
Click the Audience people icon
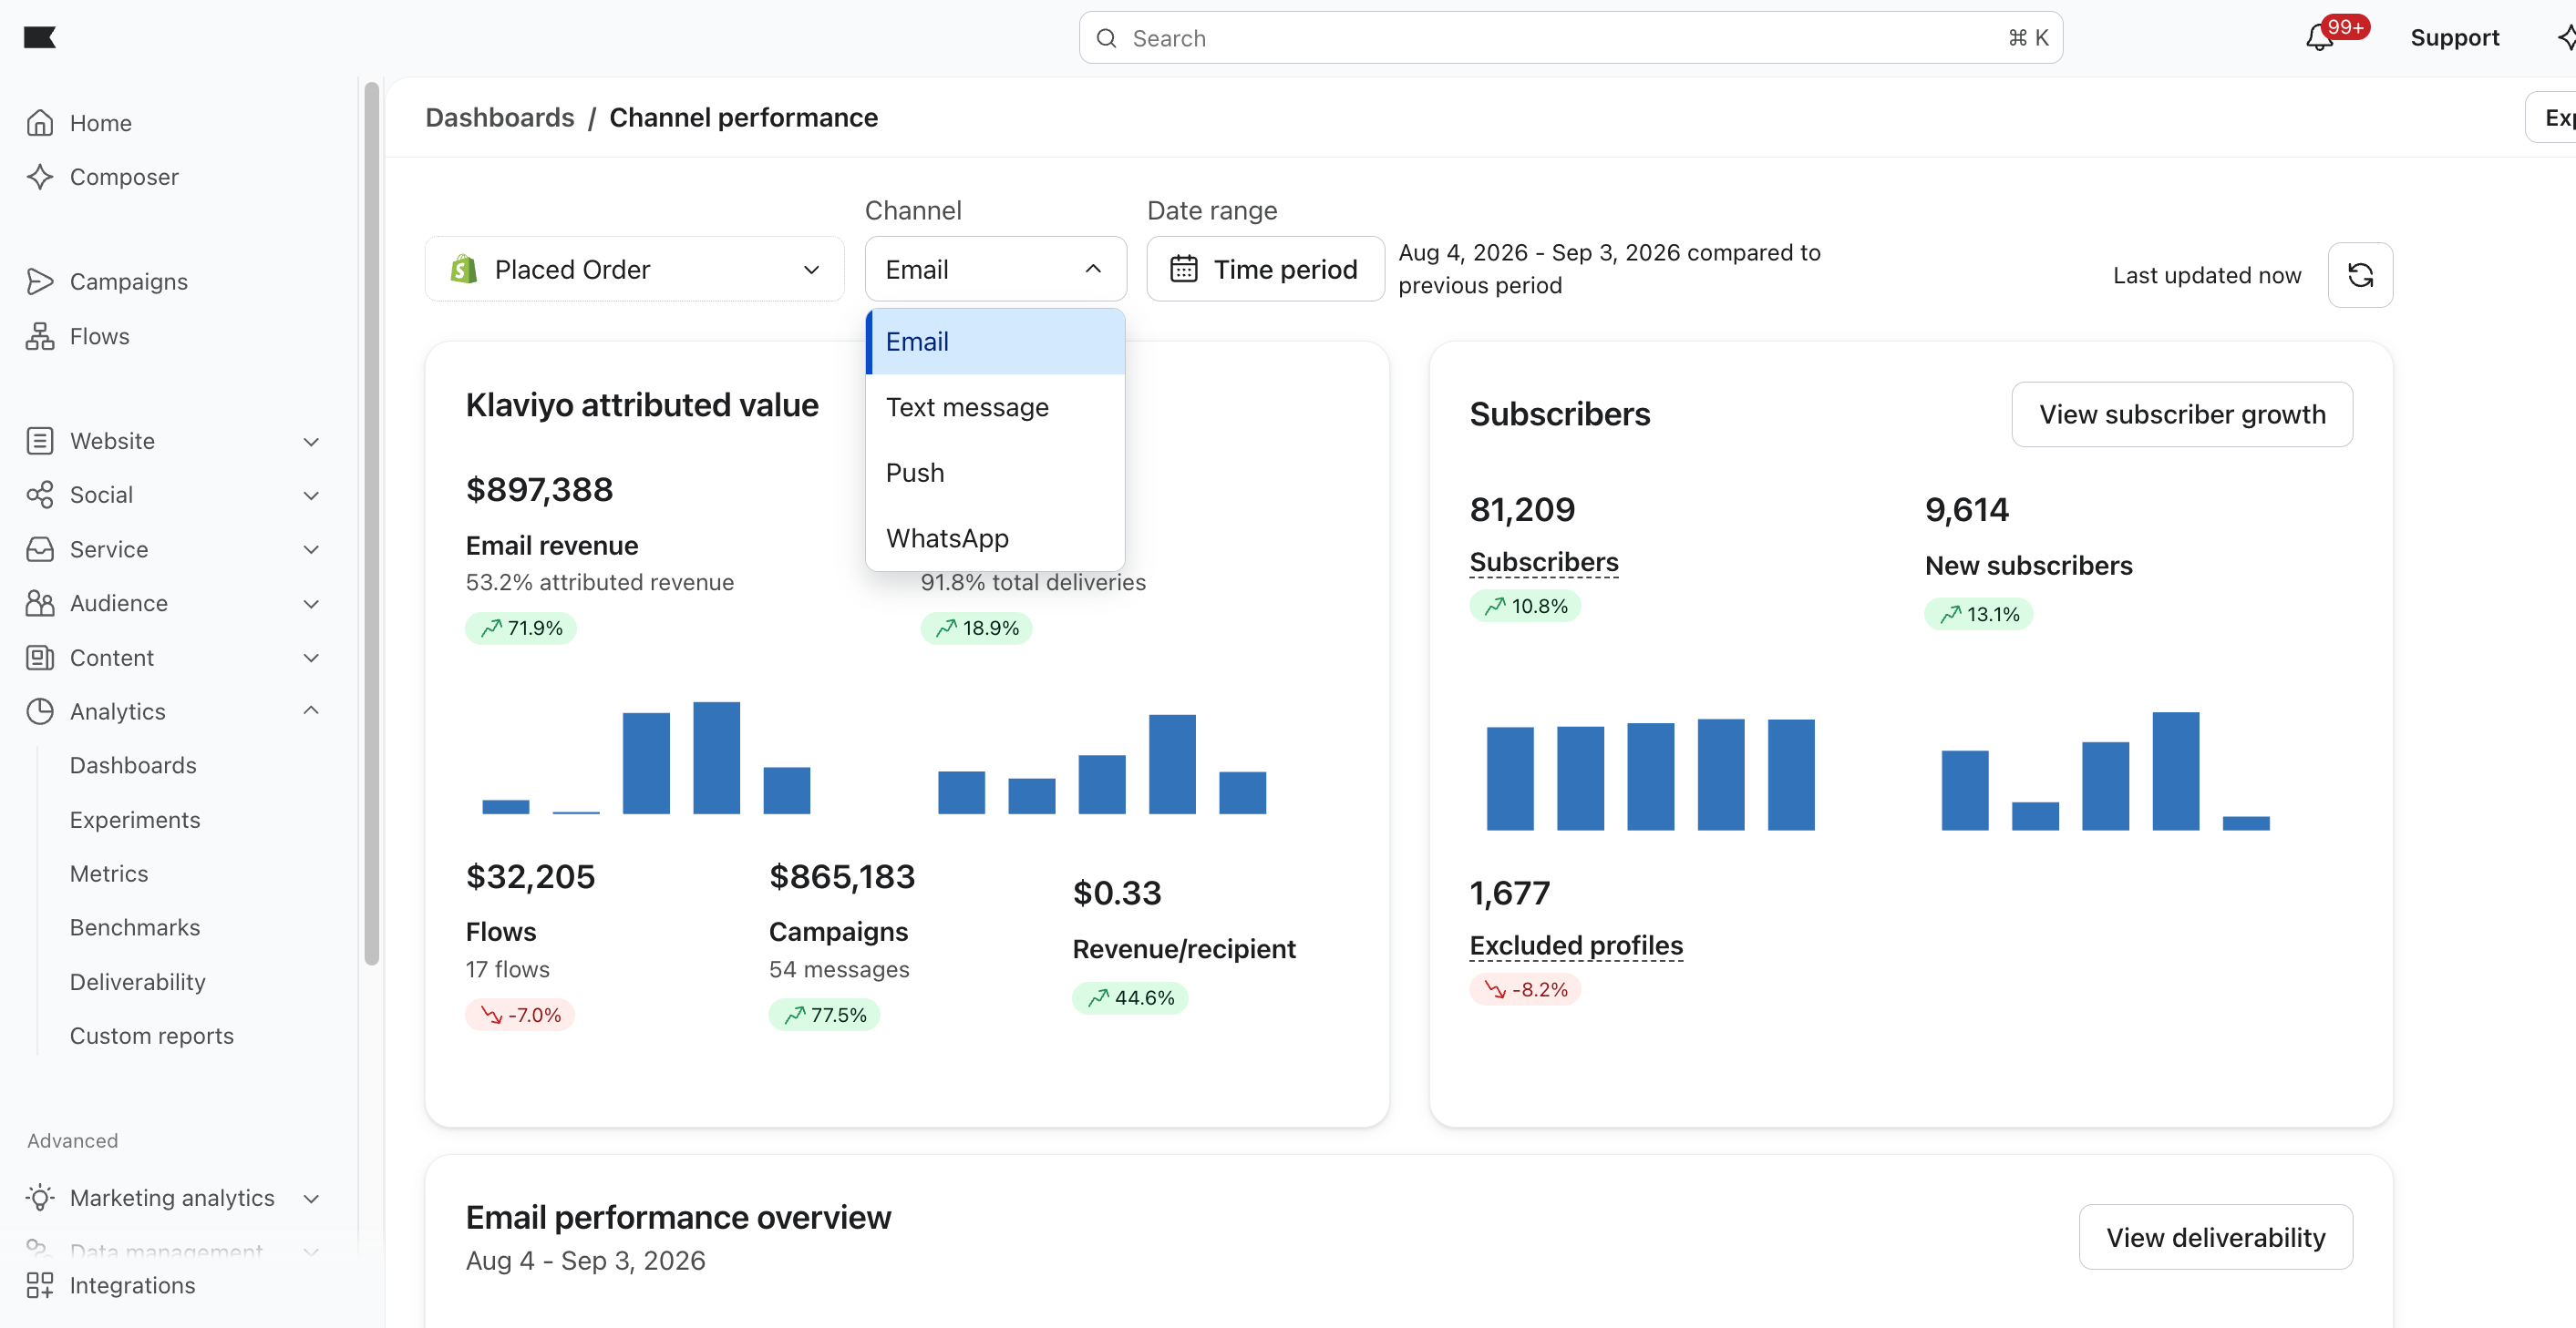[x=40, y=604]
